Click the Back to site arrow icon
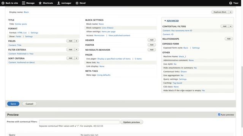Viewport: 243px width, 136px height. [3, 3]
